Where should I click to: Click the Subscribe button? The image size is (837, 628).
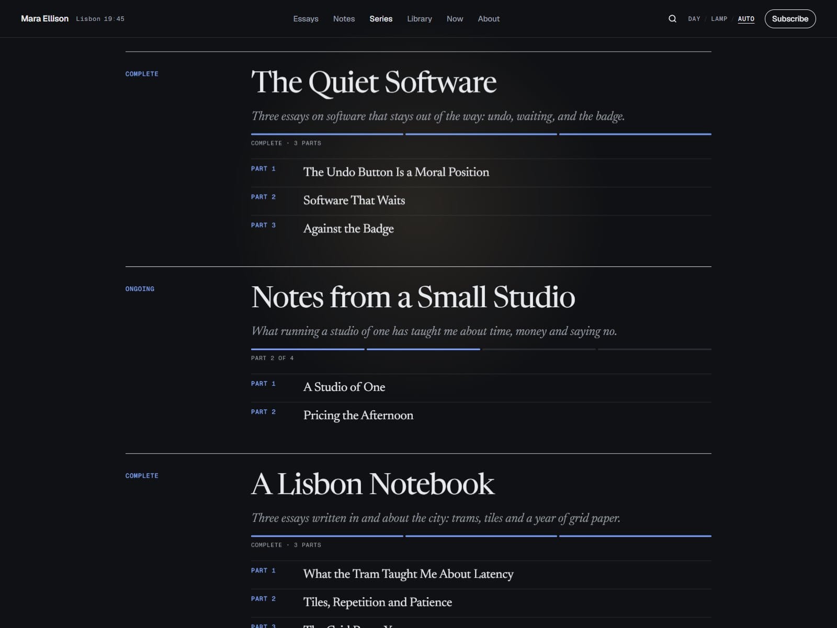click(790, 19)
